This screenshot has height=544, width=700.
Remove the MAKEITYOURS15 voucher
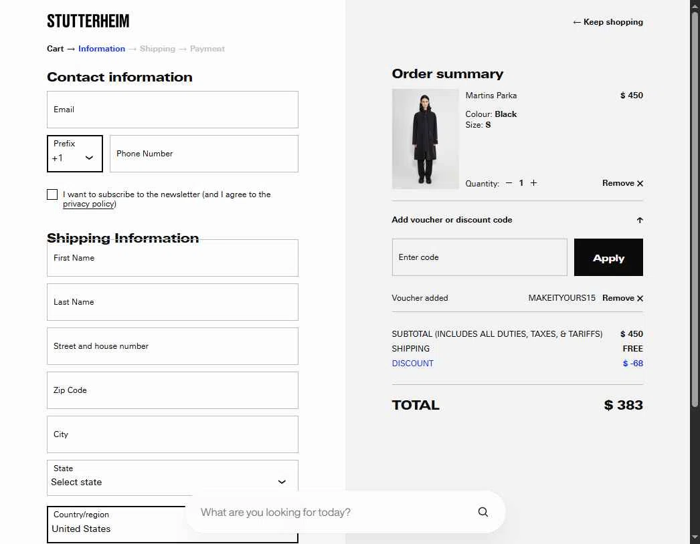[x=622, y=298]
